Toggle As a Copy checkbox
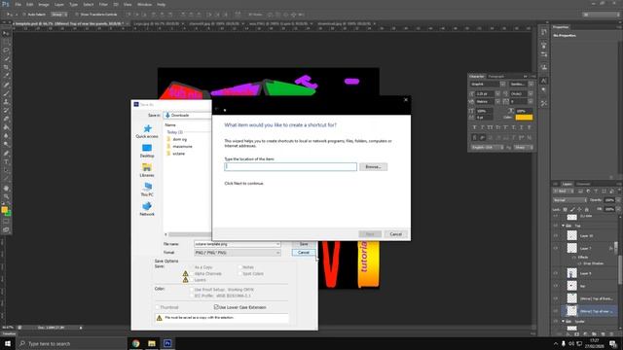 pos(193,267)
